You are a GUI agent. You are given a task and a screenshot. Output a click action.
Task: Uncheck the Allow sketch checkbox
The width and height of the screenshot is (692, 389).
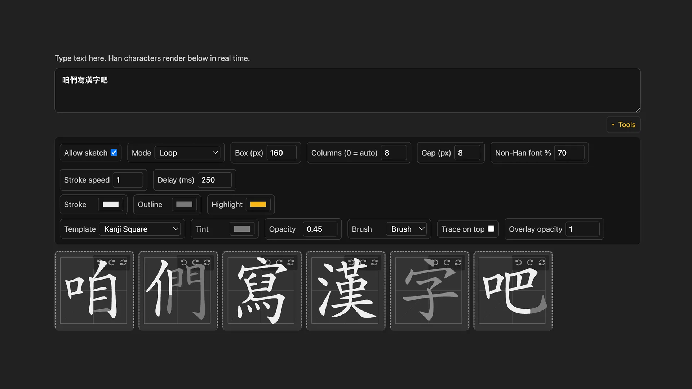114,152
